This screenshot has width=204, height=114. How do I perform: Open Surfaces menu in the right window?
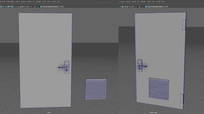click(128, 1)
